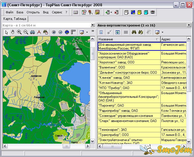194x157 pixels.
Task: Open the Файл menu
Action: click(x=9, y=12)
